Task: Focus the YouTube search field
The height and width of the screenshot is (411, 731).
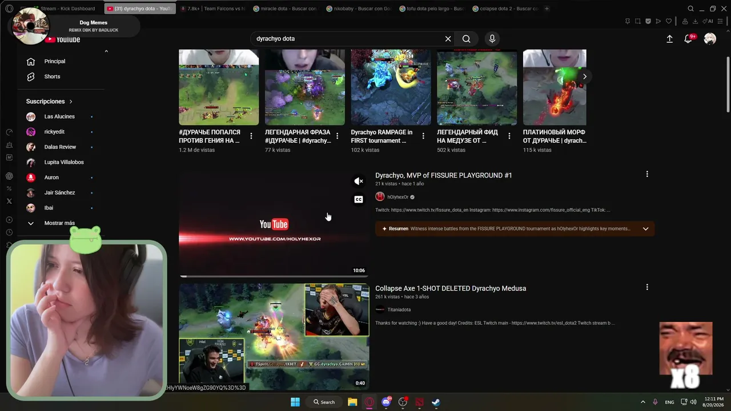Action: point(348,39)
